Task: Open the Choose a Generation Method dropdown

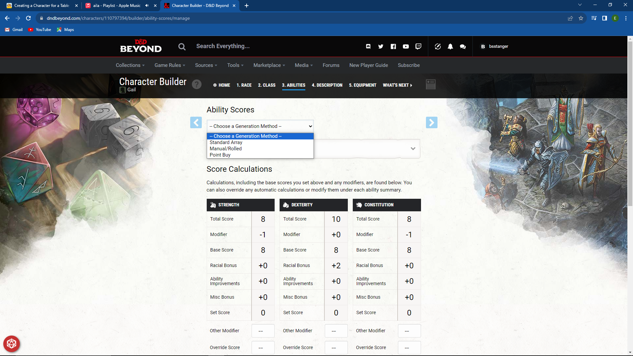Action: pos(260,126)
